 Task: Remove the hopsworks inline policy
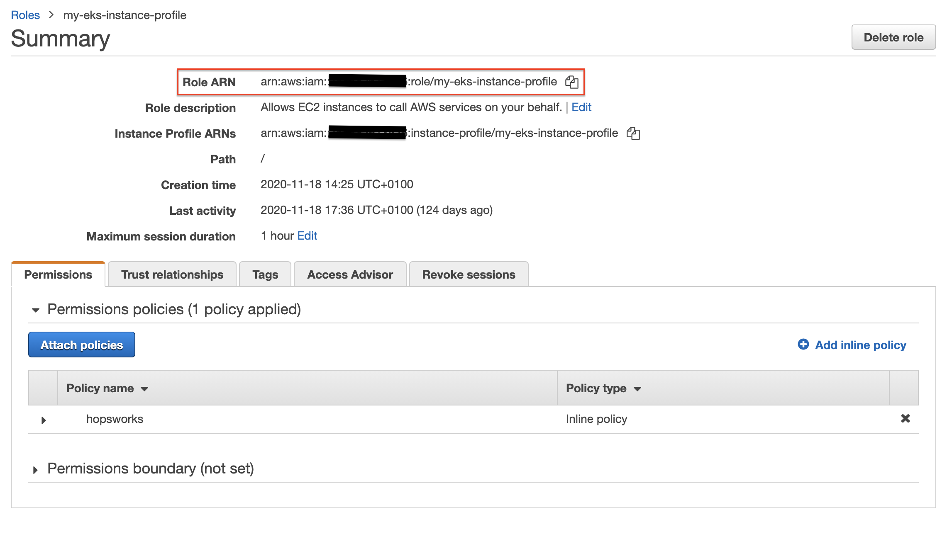click(905, 419)
